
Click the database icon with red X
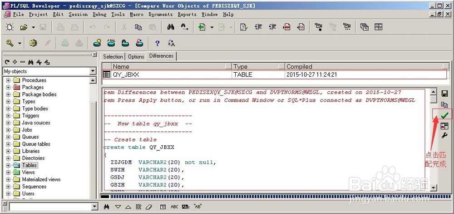click(139, 43)
